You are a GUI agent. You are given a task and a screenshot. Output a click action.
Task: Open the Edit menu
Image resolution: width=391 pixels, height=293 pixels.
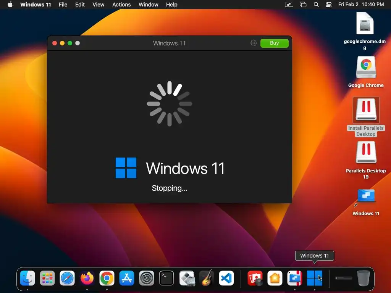80,5
